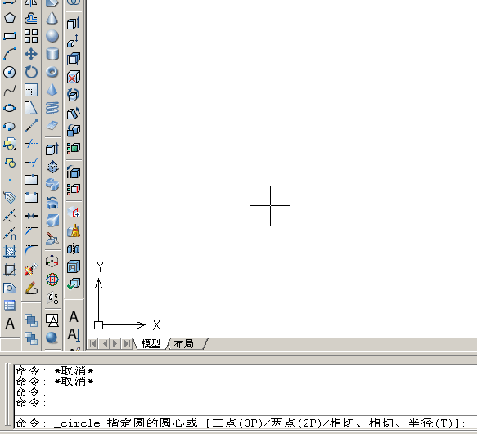Image resolution: width=477 pixels, height=434 pixels.
Task: Open the Table tool
Action: coord(10,306)
